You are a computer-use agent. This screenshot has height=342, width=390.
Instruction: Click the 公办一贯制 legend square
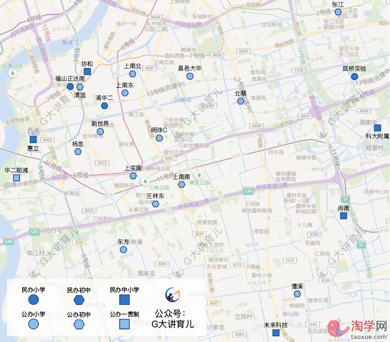pos(124,324)
